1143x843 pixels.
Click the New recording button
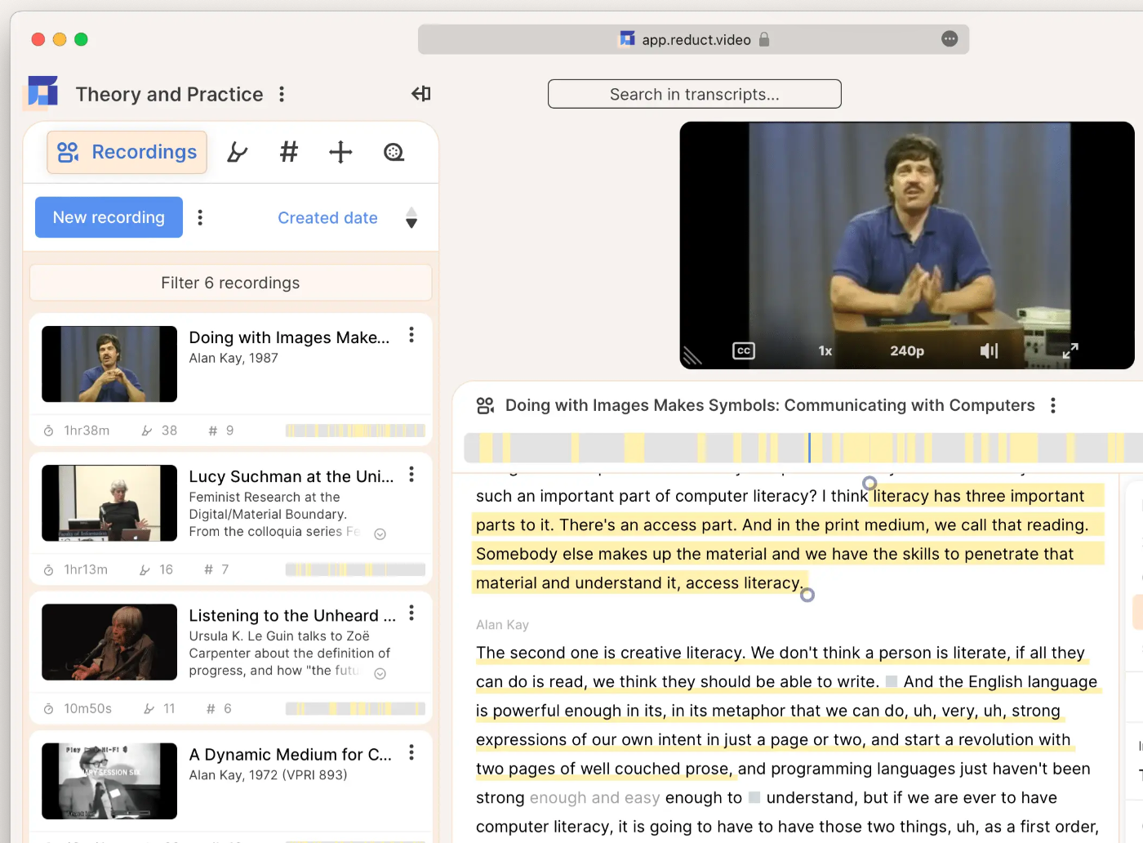click(x=109, y=217)
